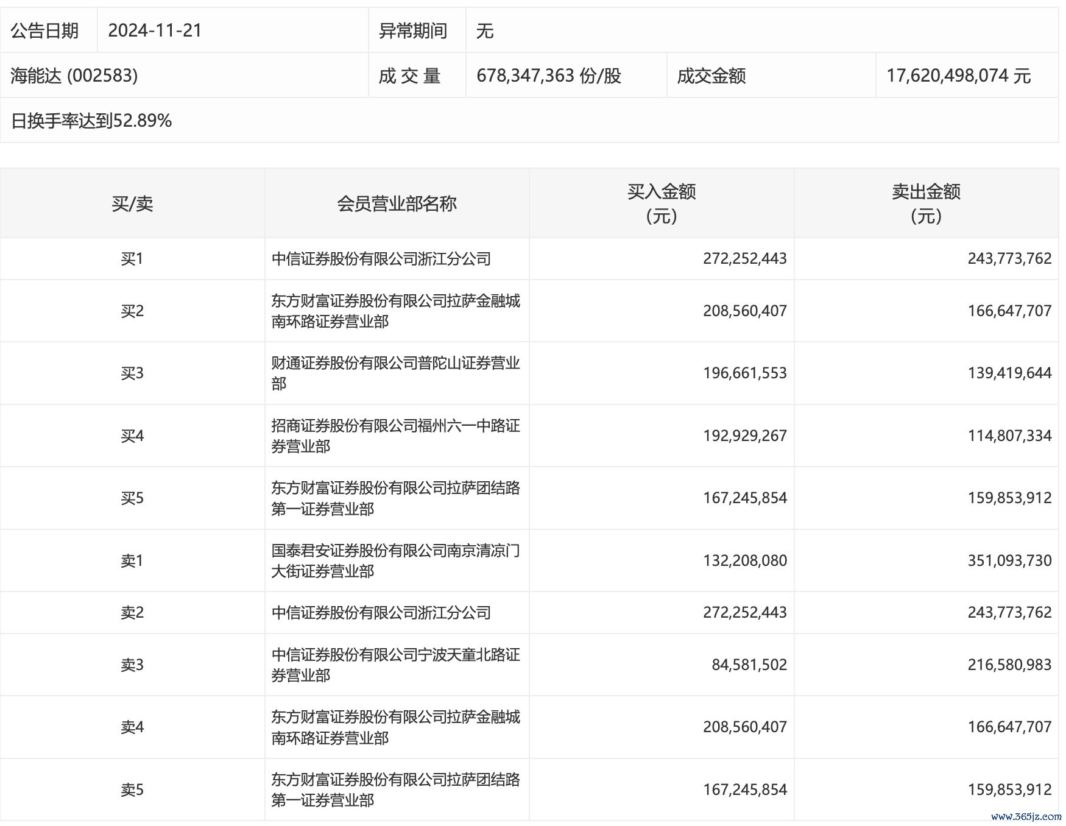Click 东方财富拉萨团结路第一 name in 买5 row
1066x826 pixels.
point(396,498)
